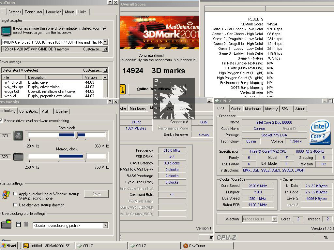334x250 pixels.
Task: Switch to first CPU-Z taskbar item
Action: point(101,246)
